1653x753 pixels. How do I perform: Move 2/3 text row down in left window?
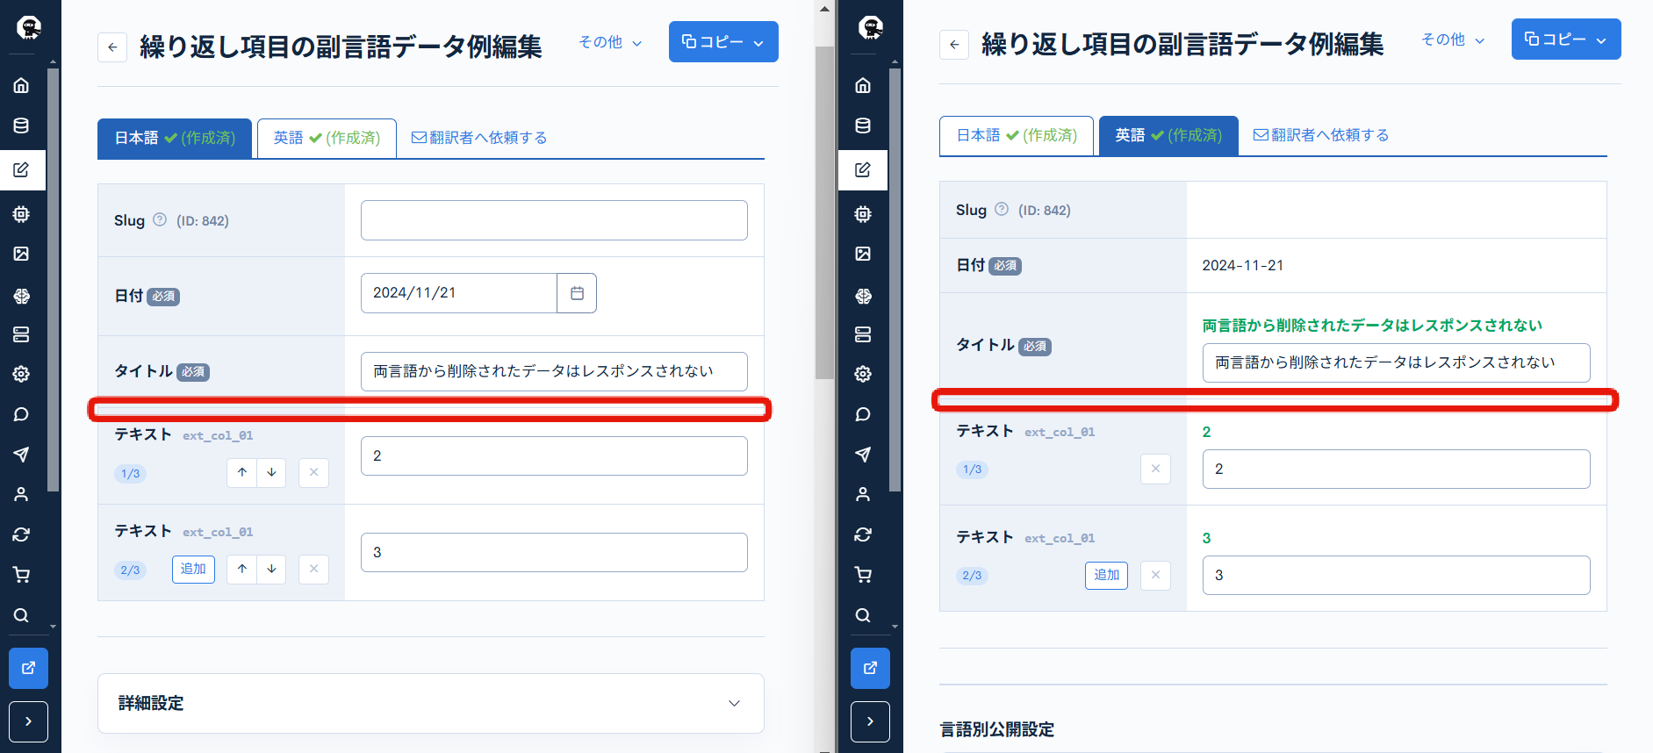[271, 569]
